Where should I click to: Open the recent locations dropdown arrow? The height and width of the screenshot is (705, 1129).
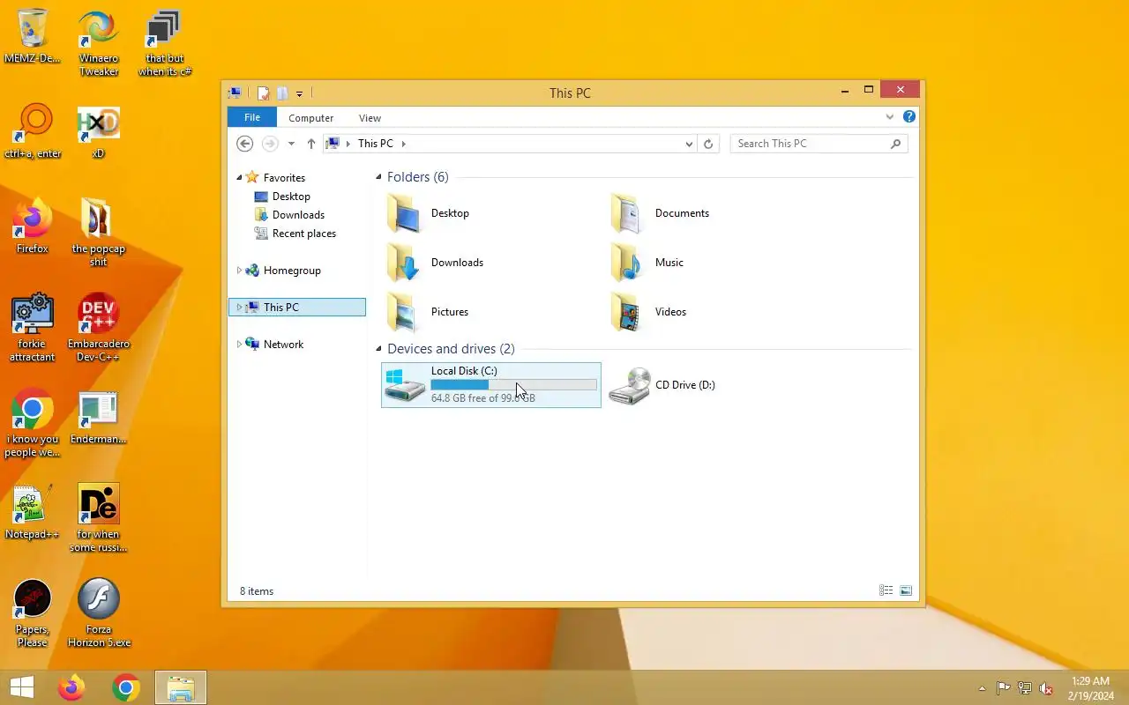291,144
